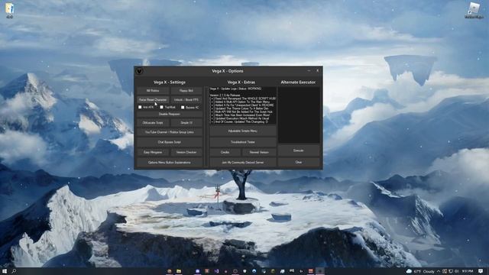Click the Vega X logo icon in title bar
The image size is (489, 275).
click(139, 71)
